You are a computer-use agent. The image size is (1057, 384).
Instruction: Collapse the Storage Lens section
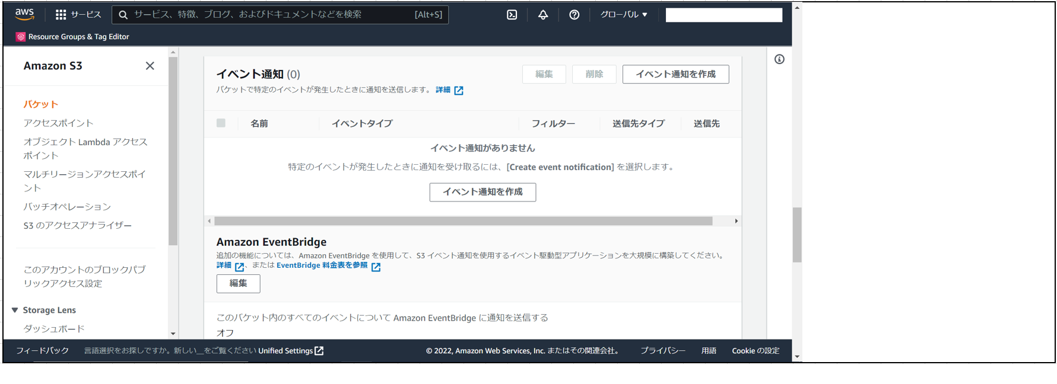point(15,310)
